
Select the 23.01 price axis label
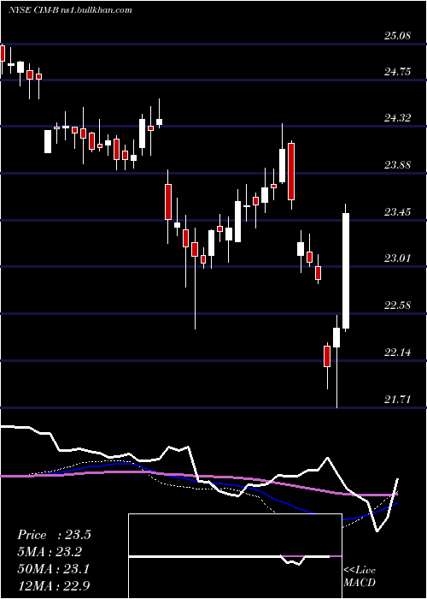click(397, 258)
